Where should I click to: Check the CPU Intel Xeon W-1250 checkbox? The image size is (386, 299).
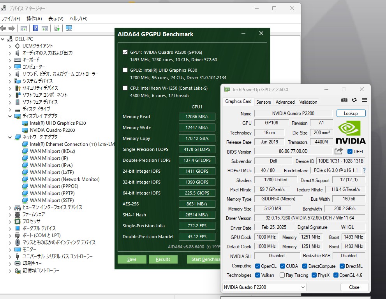[x=125, y=88]
